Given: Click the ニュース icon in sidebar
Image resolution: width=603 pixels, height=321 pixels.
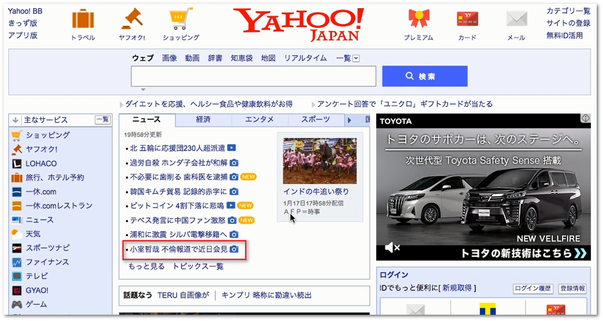Looking at the screenshot, I should 17,220.
